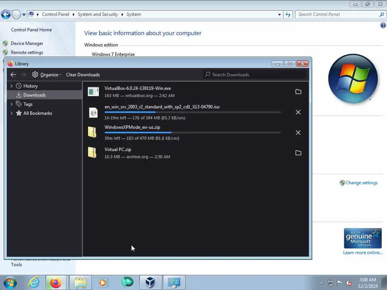
Task: Show hidden tray icons arrow
Action: 321,283
